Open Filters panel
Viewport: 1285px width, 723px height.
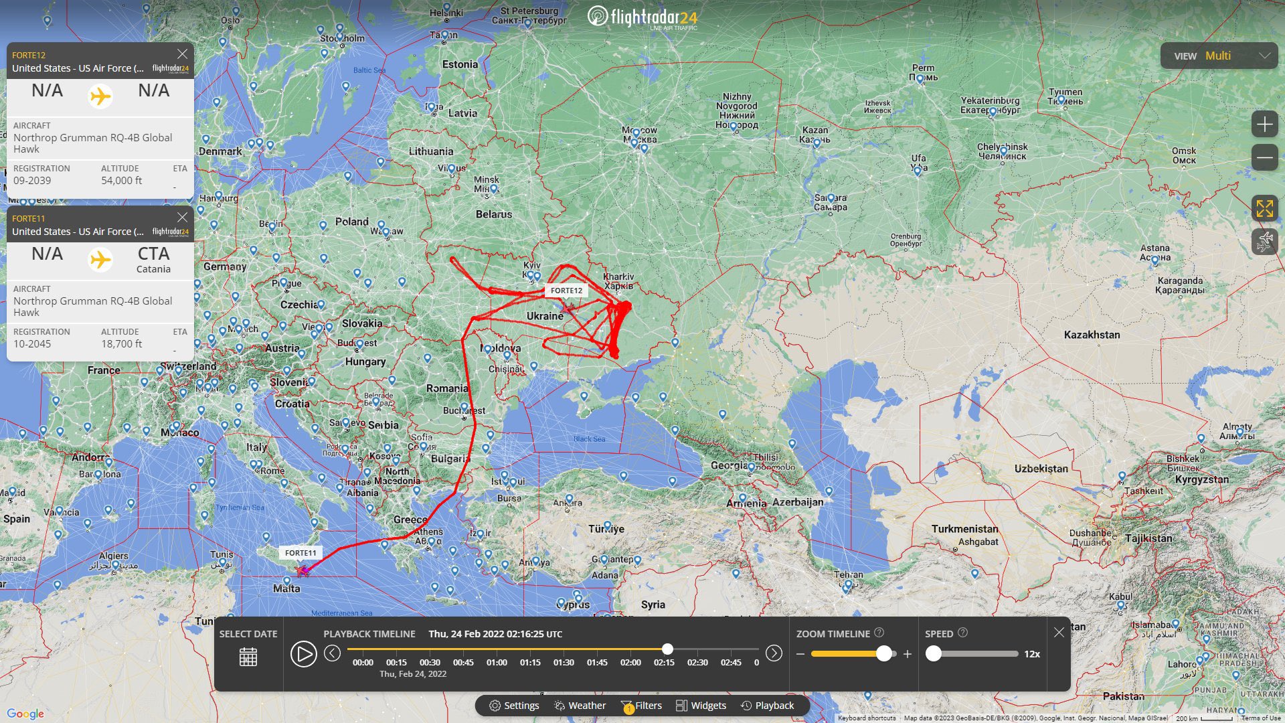641,706
